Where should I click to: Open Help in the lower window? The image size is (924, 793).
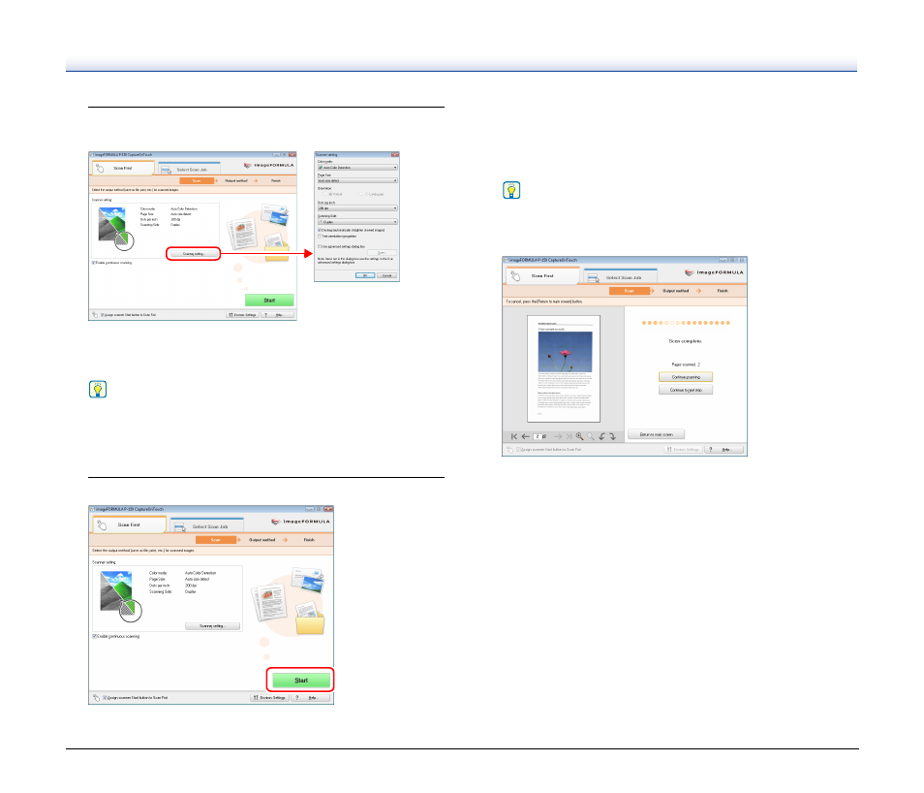pyautogui.click(x=311, y=697)
